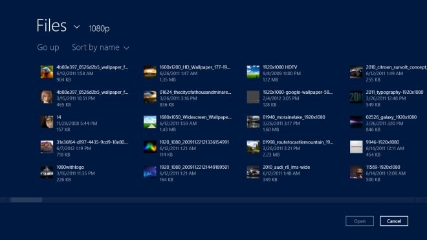Screen dimensions: 427x240
Task: Choose the 1680x1050_Widescreen_Wallpaper file
Action: pyautogui.click(x=188, y=123)
